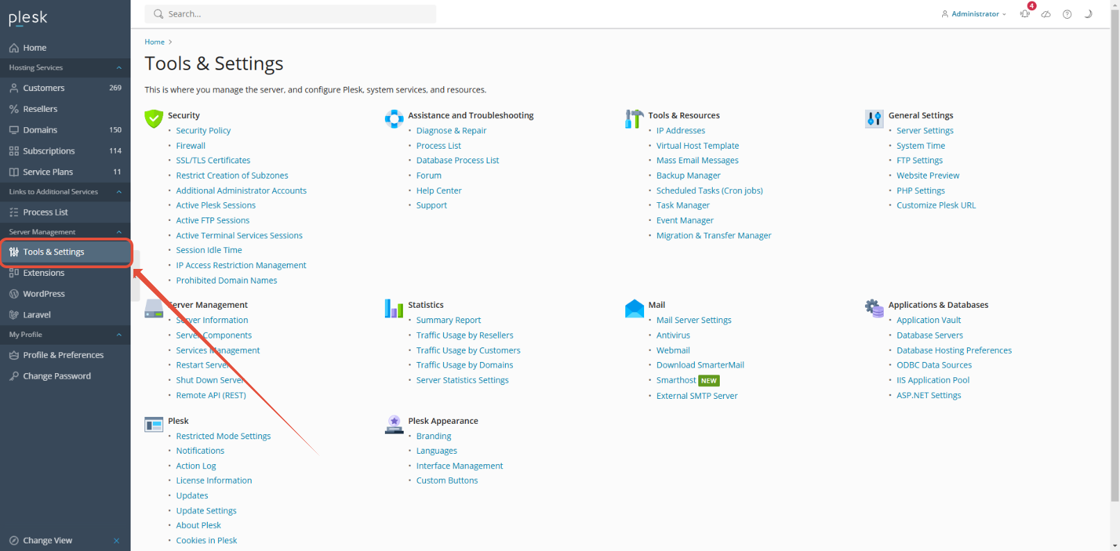Screen dimensions: 1120x551
Task: Click the Home breadcrumb link
Action: (154, 42)
